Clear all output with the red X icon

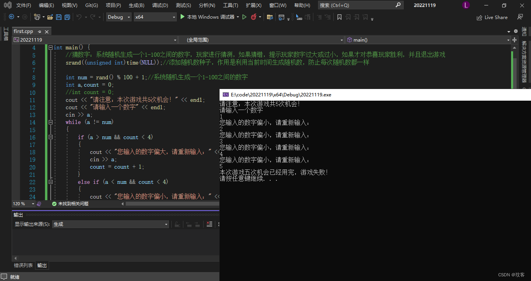209,224
